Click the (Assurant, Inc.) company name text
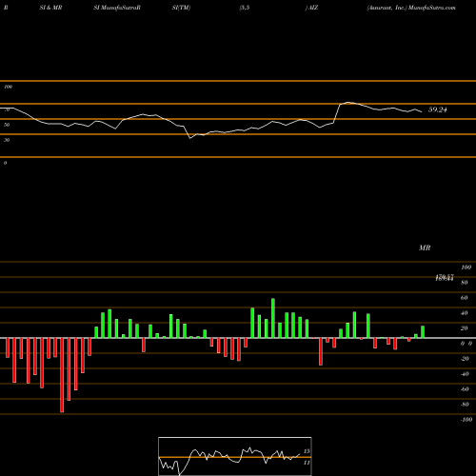476x476 pixels. pyautogui.click(x=387, y=8)
